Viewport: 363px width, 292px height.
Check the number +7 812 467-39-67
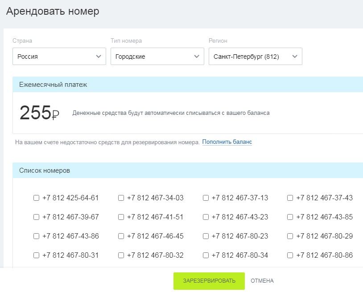pos(37,217)
